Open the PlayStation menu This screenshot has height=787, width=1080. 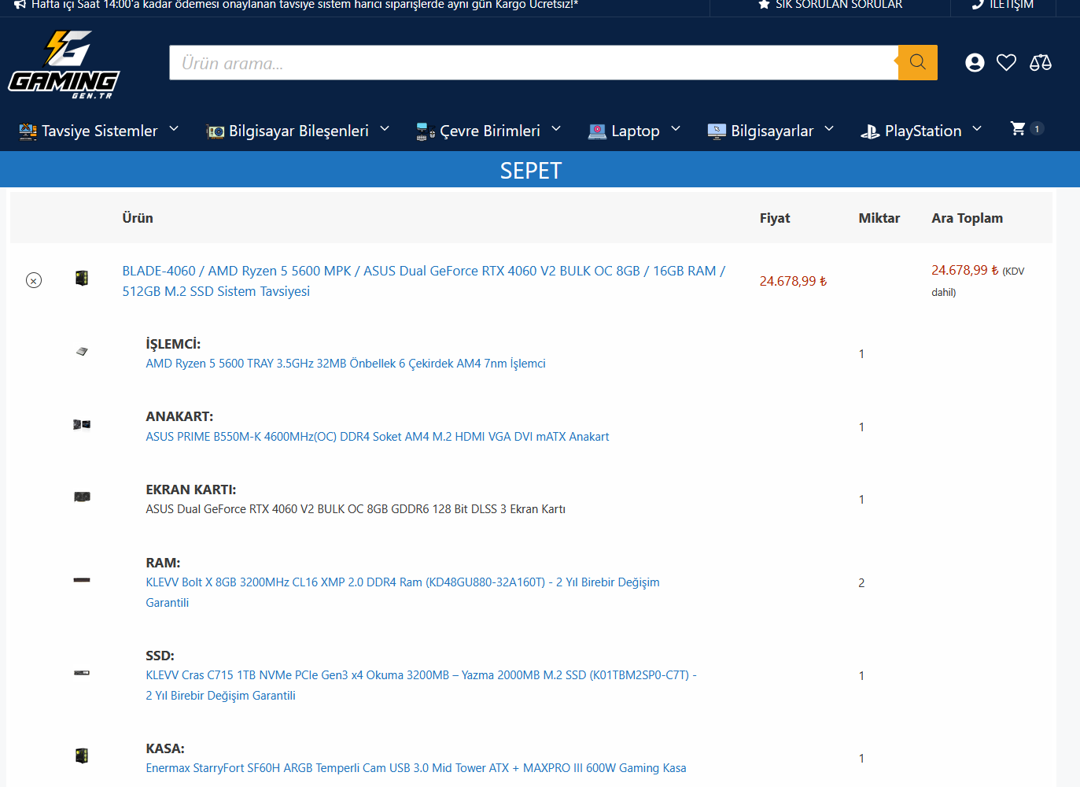click(x=922, y=131)
